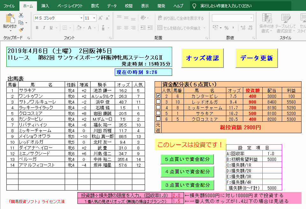Select the 2.0 investment limit cell
The height and width of the screenshot is (209, 306).
[x=178, y=195]
